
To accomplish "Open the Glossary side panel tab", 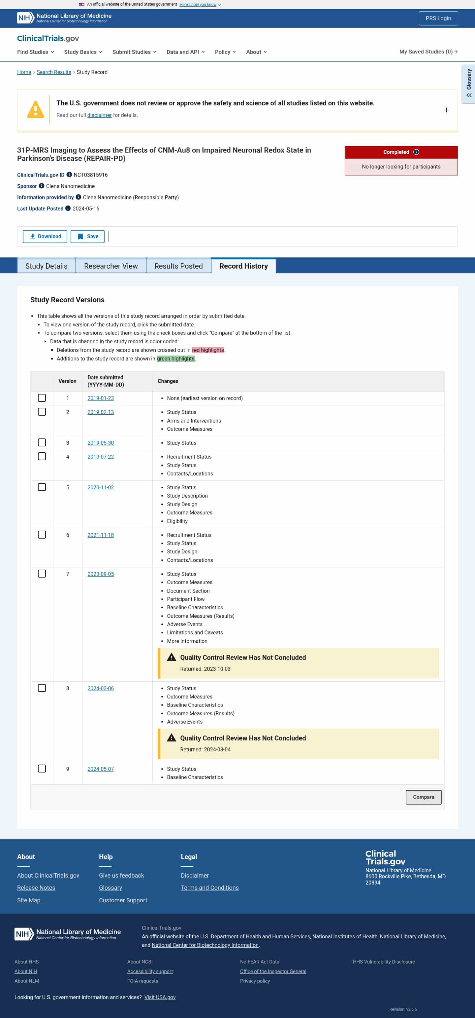I will (469, 84).
